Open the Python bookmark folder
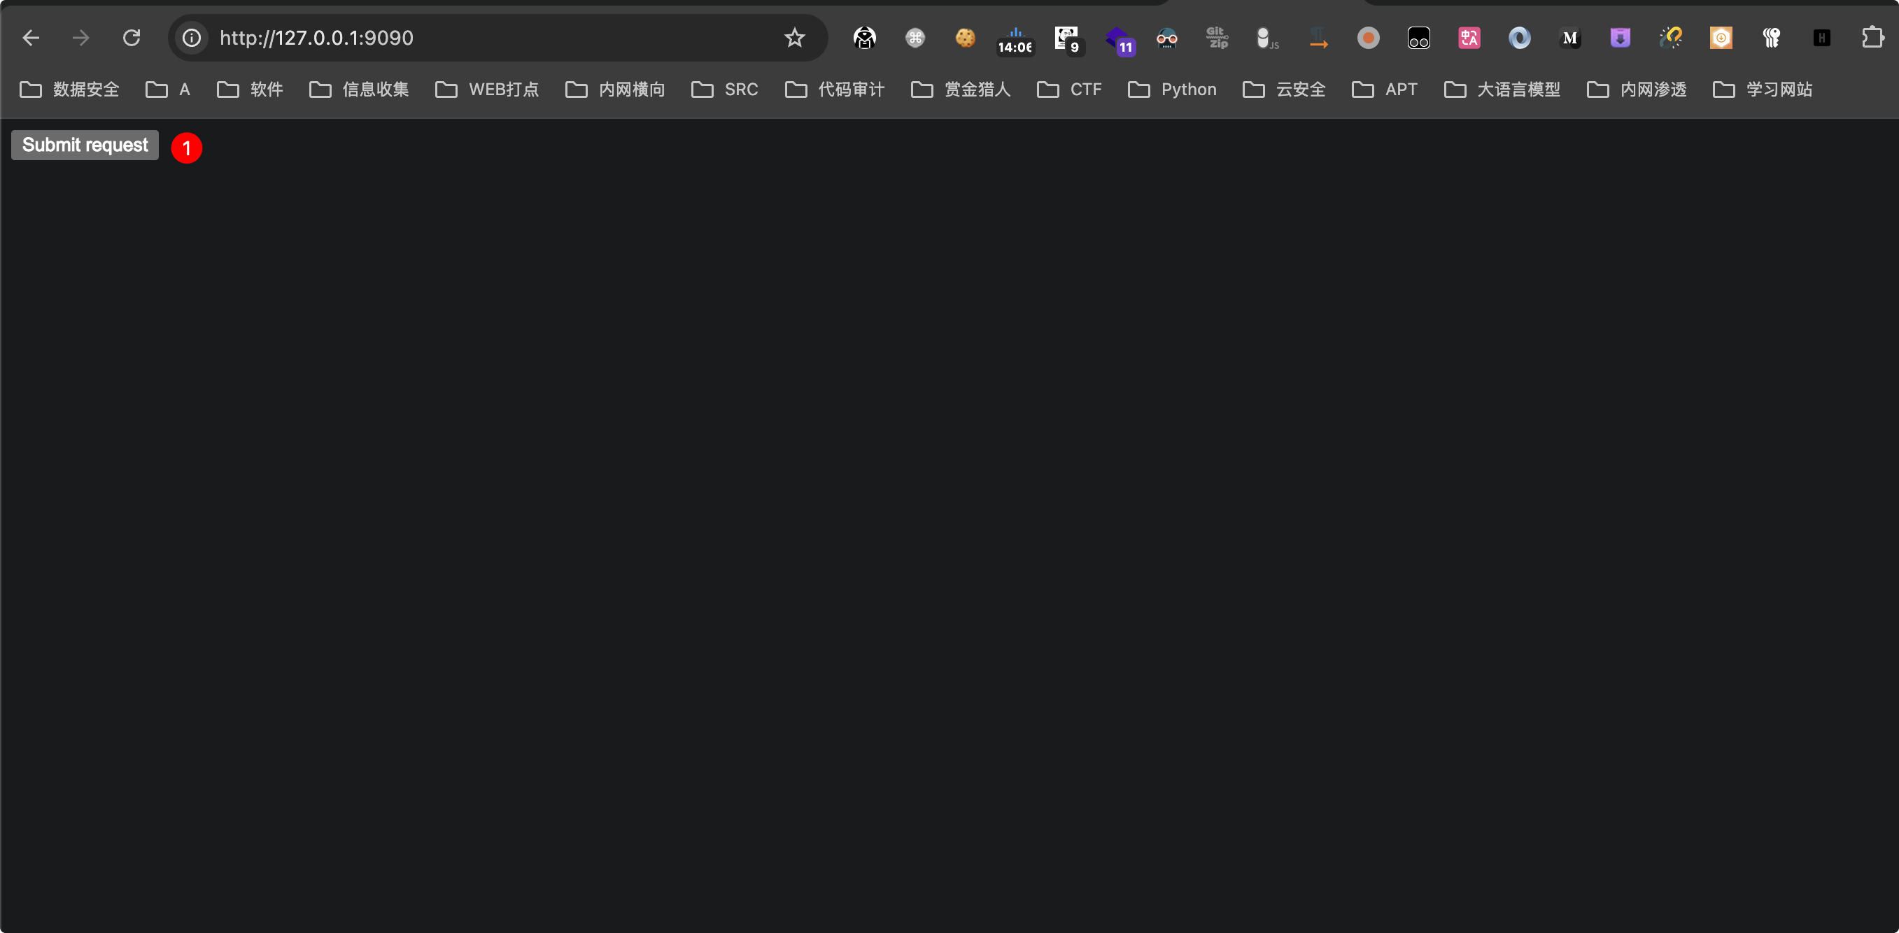Image resolution: width=1899 pixels, height=933 pixels. (1173, 89)
